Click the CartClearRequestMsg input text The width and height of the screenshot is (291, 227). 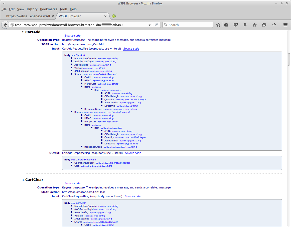pyautogui.click(x=76, y=196)
